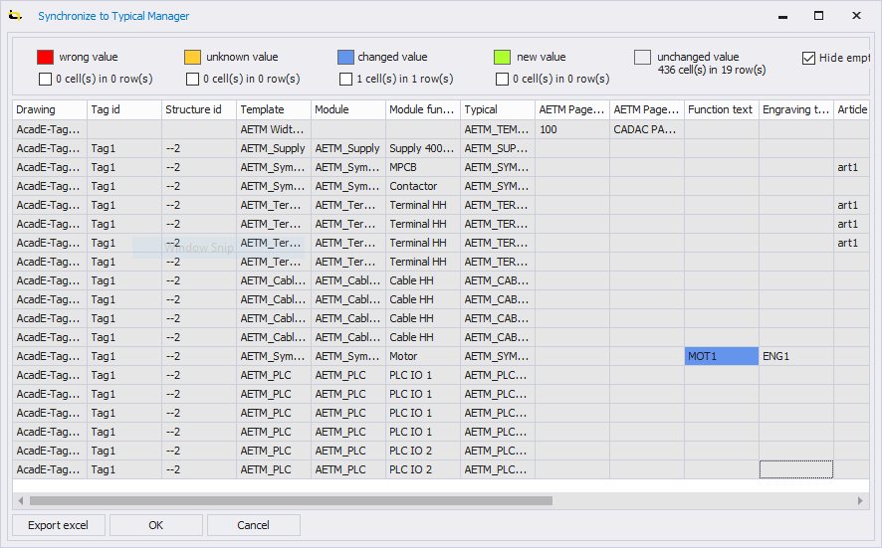Select the highlighted MOT1 cell
Image resolution: width=882 pixels, height=548 pixels.
(721, 356)
